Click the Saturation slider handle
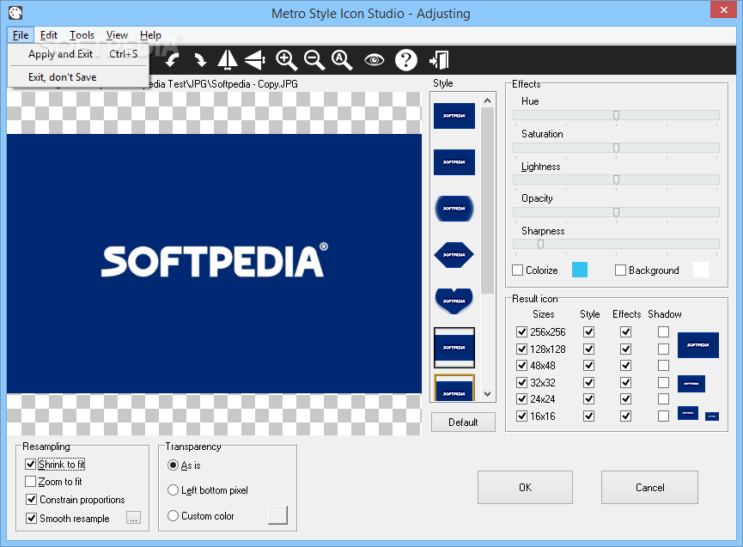The image size is (743, 547). click(616, 149)
